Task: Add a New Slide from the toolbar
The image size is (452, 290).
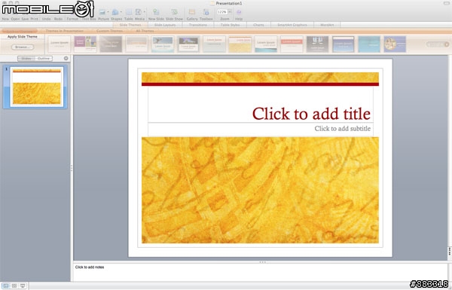Action: 156,14
